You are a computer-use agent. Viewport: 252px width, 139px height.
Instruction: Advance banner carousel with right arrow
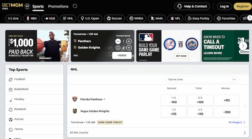click(243, 46)
